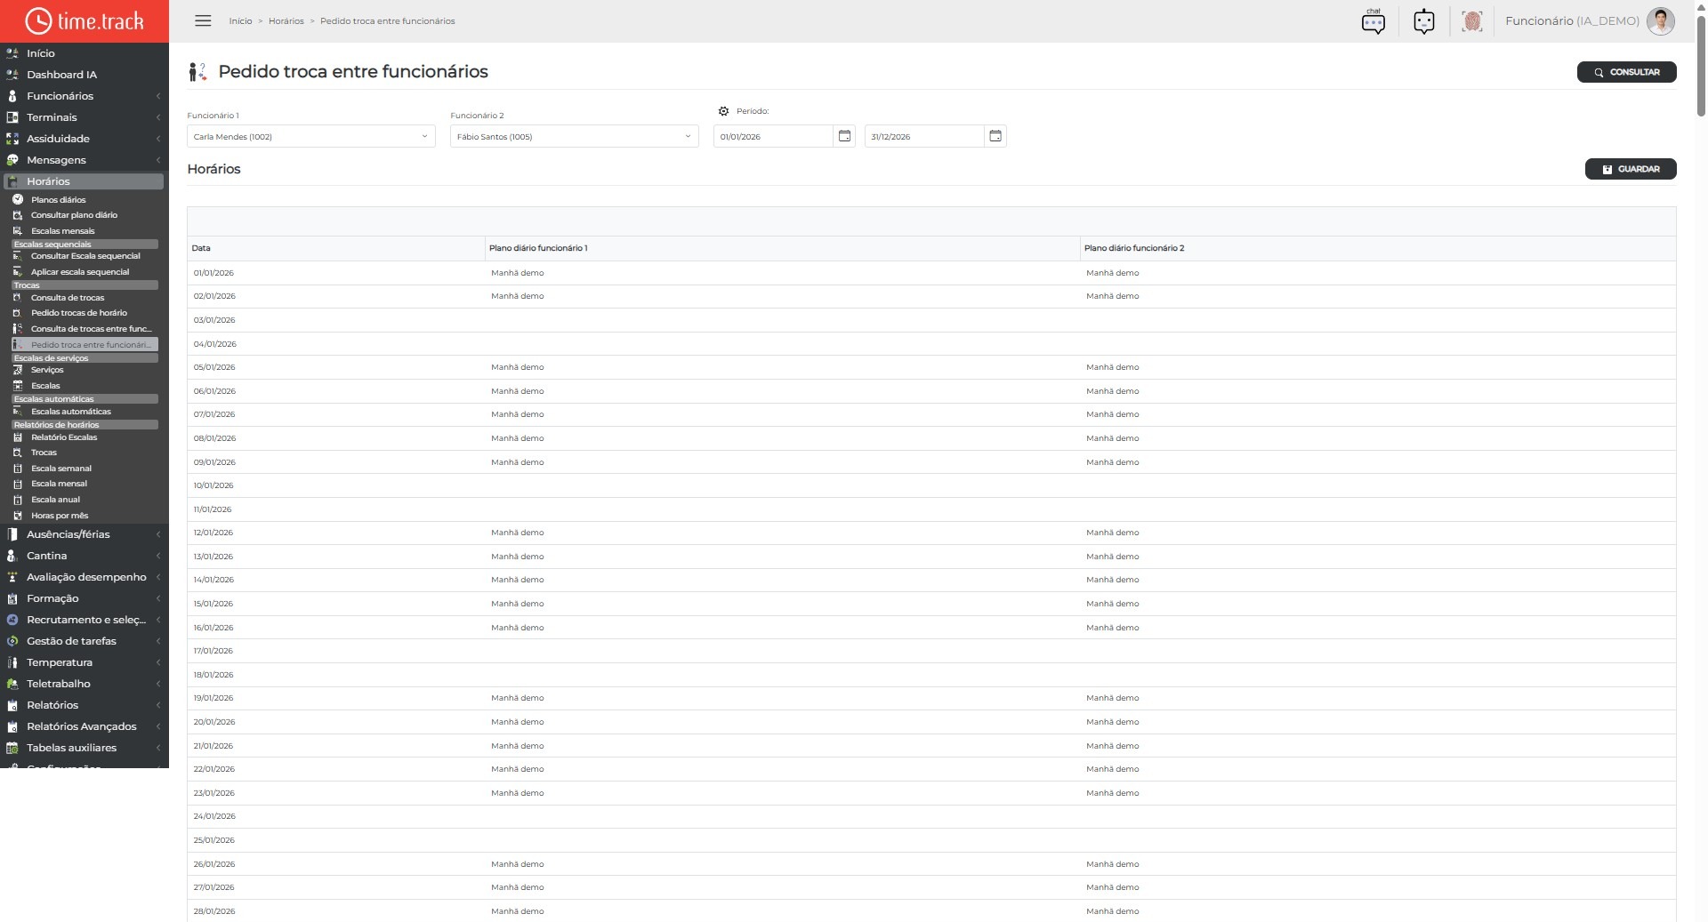Screen dimensions: 1708x922
Task: Click the Terminais sidebar icon
Action: tap(12, 117)
